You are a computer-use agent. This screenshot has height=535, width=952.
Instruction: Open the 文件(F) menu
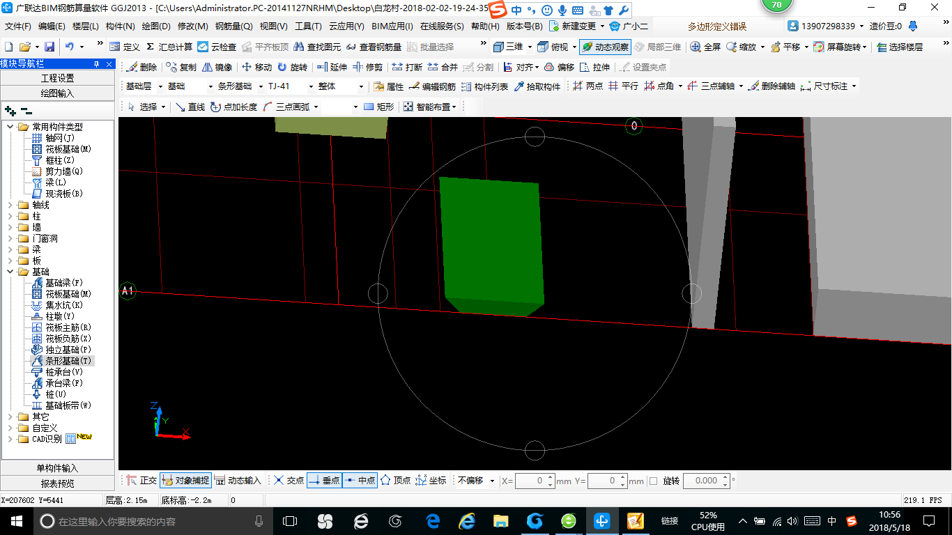pyautogui.click(x=18, y=26)
